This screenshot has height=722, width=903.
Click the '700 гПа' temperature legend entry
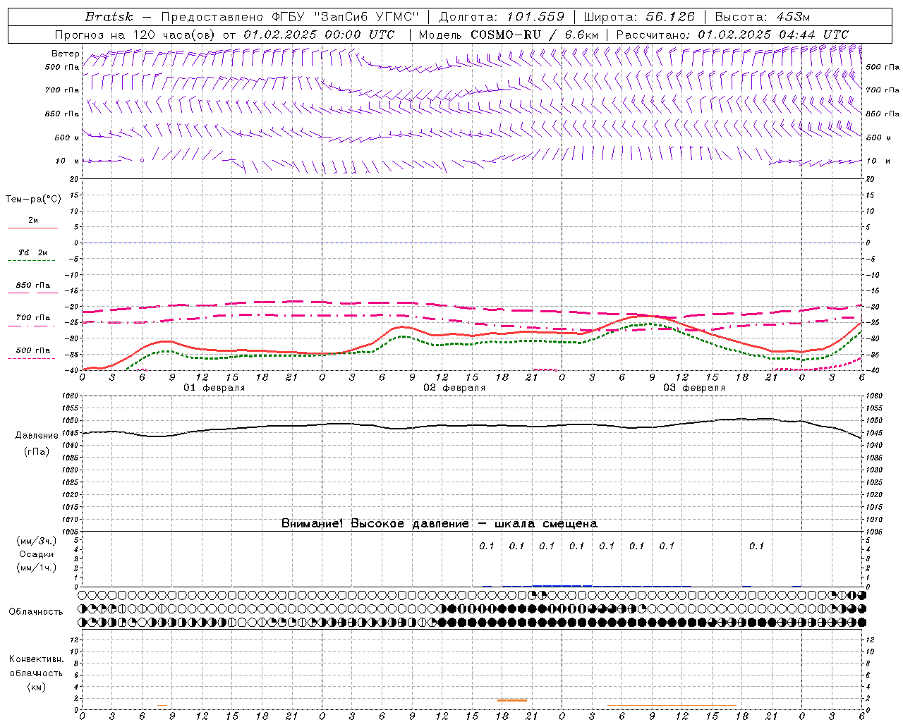pos(33,318)
